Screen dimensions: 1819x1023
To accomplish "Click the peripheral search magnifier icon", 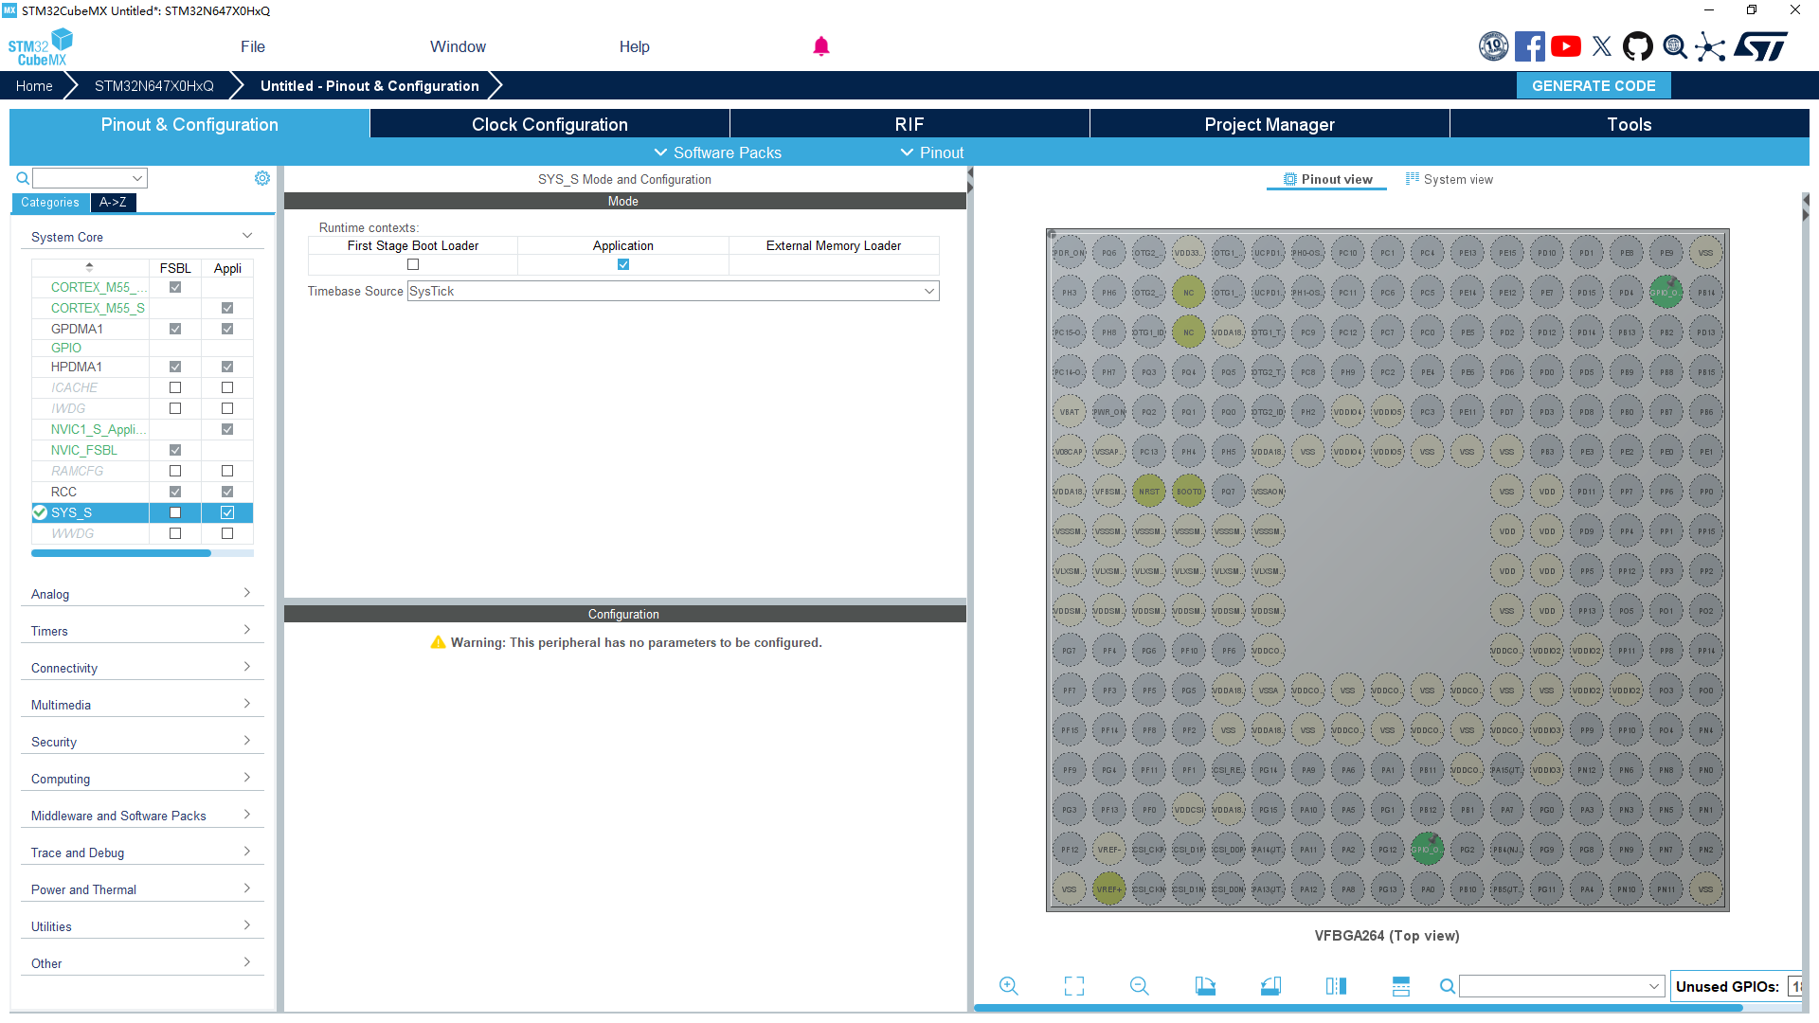I will [23, 178].
